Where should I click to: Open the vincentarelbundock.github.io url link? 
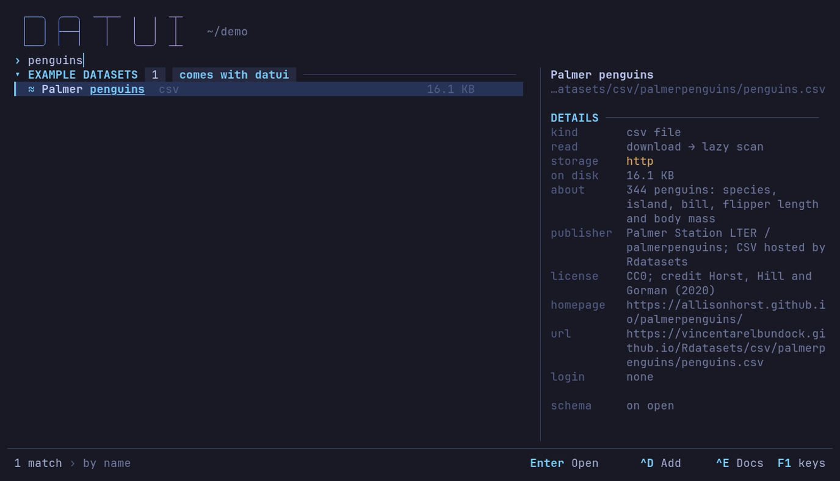tap(726, 348)
